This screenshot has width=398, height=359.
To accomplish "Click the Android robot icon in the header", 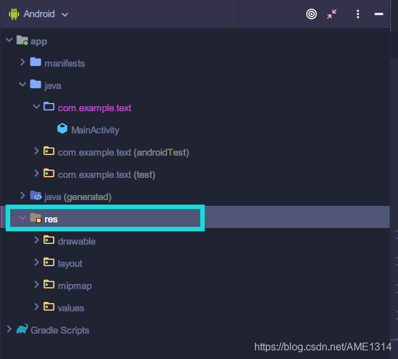I will pos(14,14).
